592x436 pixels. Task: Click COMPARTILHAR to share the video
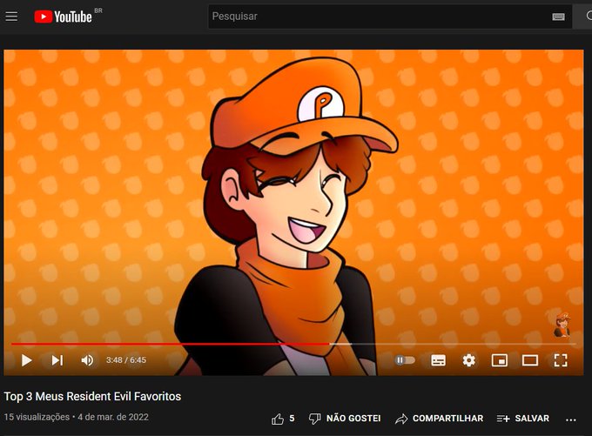pos(439,419)
